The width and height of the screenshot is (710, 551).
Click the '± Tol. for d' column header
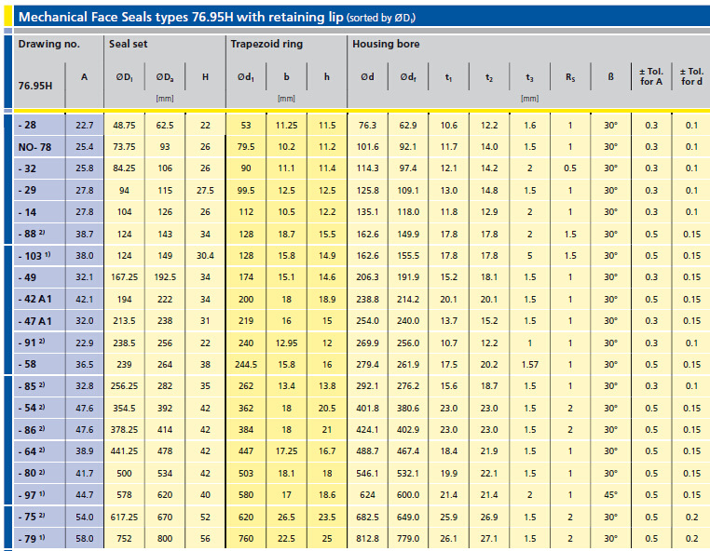point(691,76)
